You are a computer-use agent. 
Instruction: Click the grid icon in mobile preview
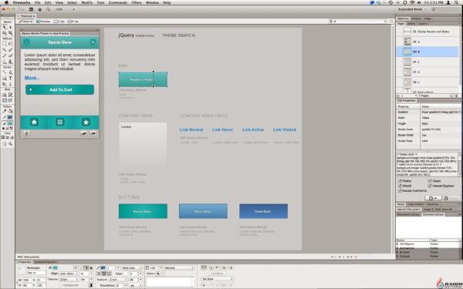59,122
